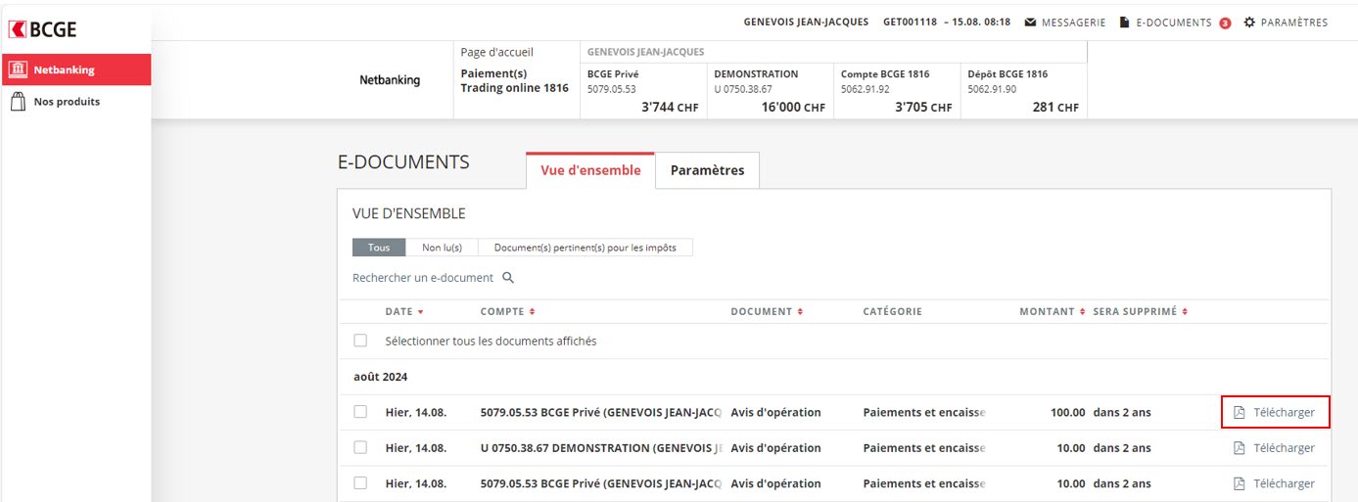
Task: Click the search magnifier icon
Action: click(508, 278)
